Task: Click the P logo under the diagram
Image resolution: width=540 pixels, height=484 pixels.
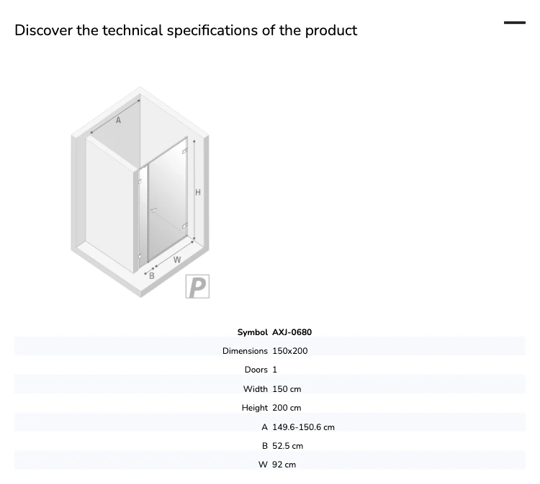Action: coord(197,286)
